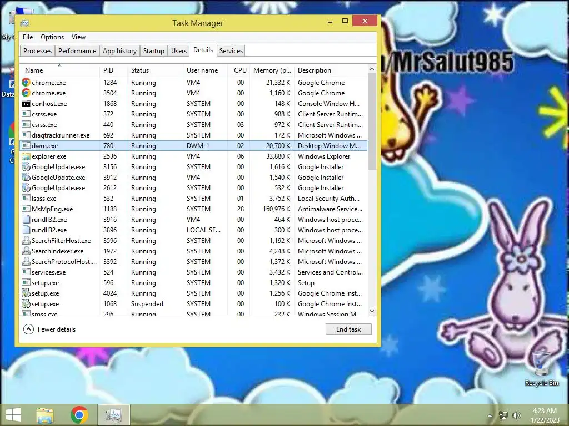
Task: Click the Task Manager taskbar button
Action: pos(113,415)
